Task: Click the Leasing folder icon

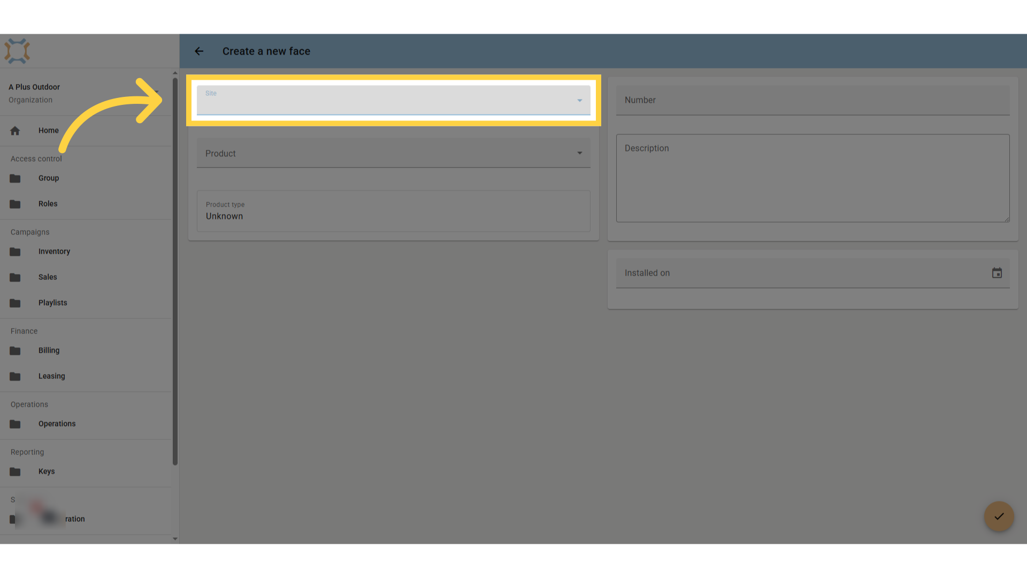Action: tap(15, 376)
